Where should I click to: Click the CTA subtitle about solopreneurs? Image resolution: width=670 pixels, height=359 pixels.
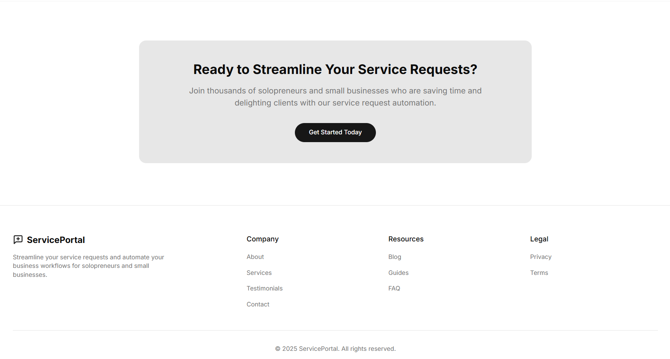click(335, 97)
